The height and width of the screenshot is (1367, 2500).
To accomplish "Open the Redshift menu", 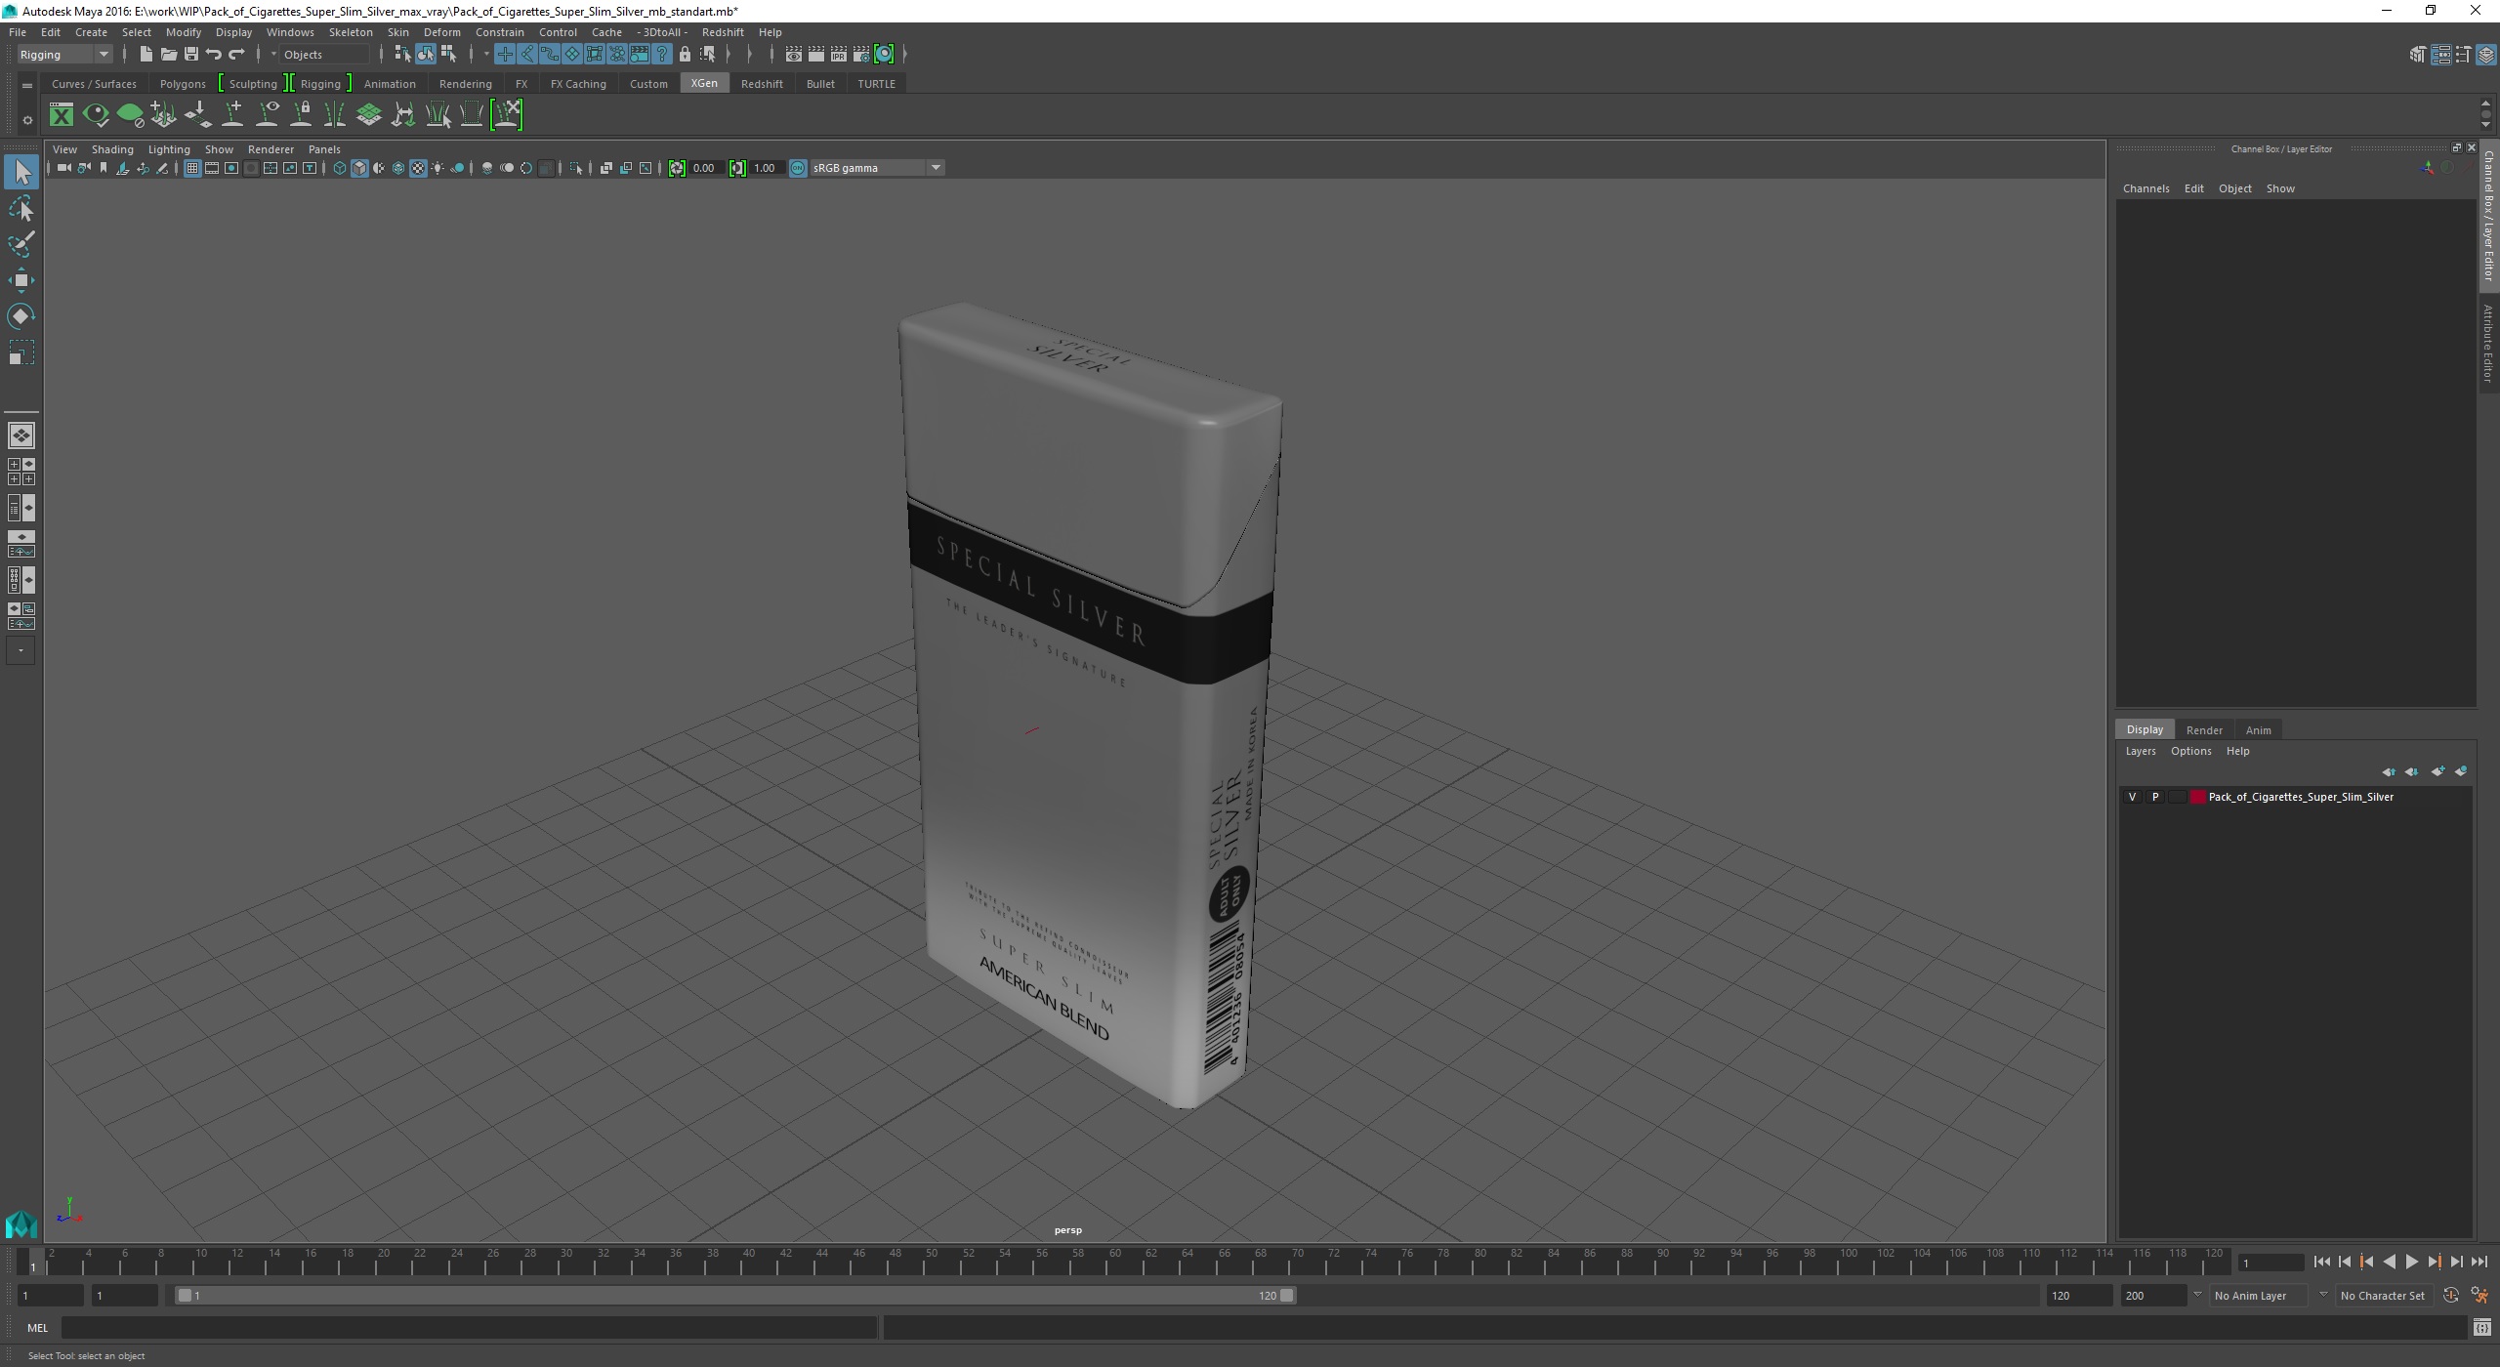I will [x=723, y=32].
